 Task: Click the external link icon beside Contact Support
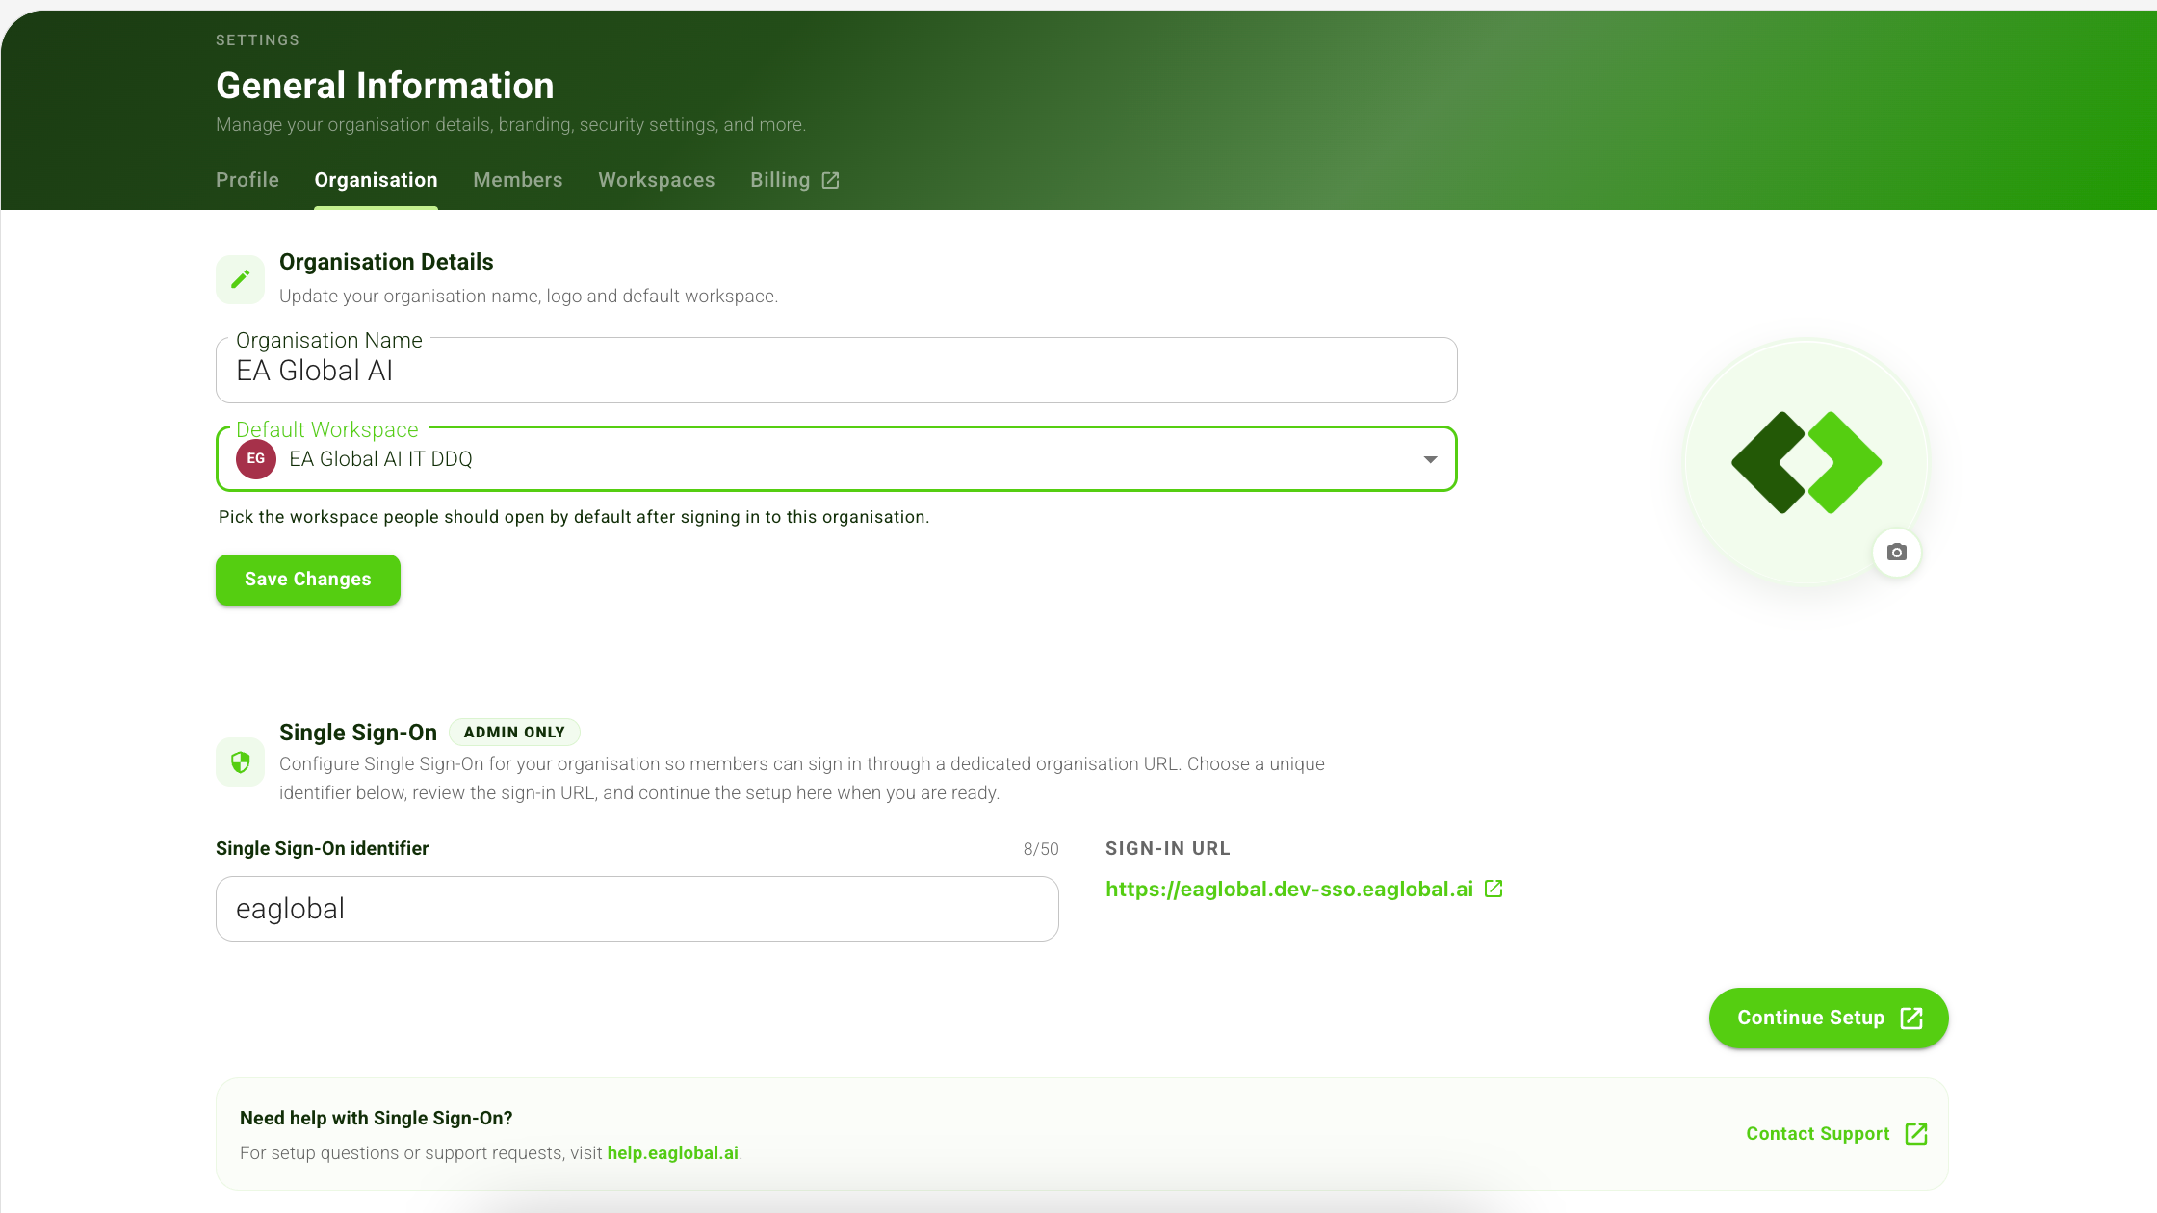[1916, 1134]
